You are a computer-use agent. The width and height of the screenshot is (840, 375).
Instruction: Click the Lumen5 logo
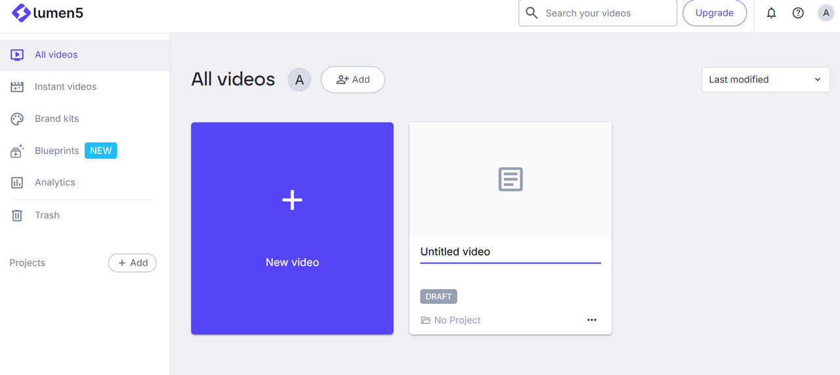47,13
